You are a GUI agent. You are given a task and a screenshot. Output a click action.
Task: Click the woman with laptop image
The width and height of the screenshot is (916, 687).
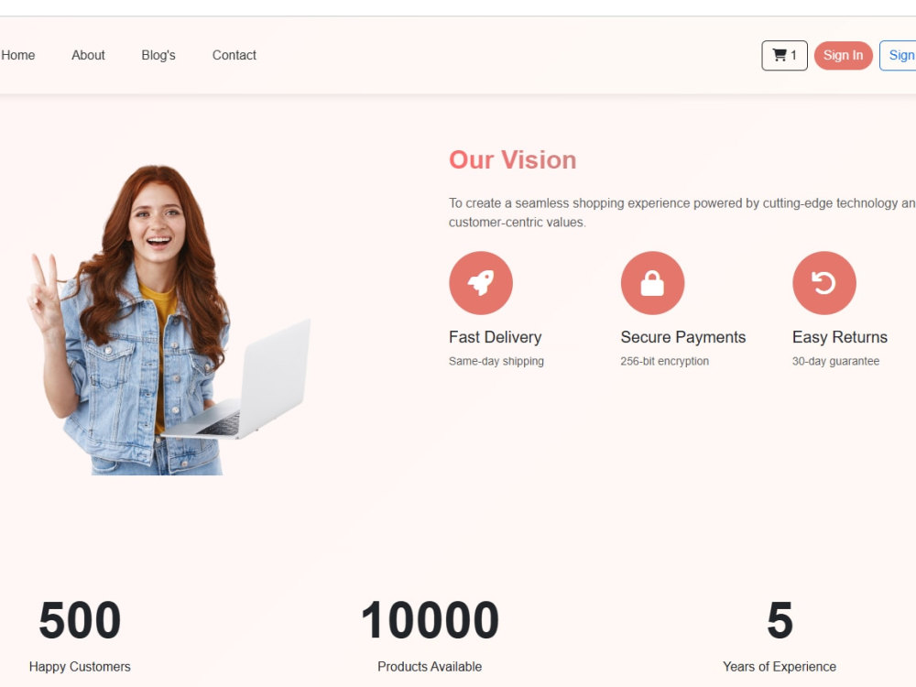click(169, 320)
